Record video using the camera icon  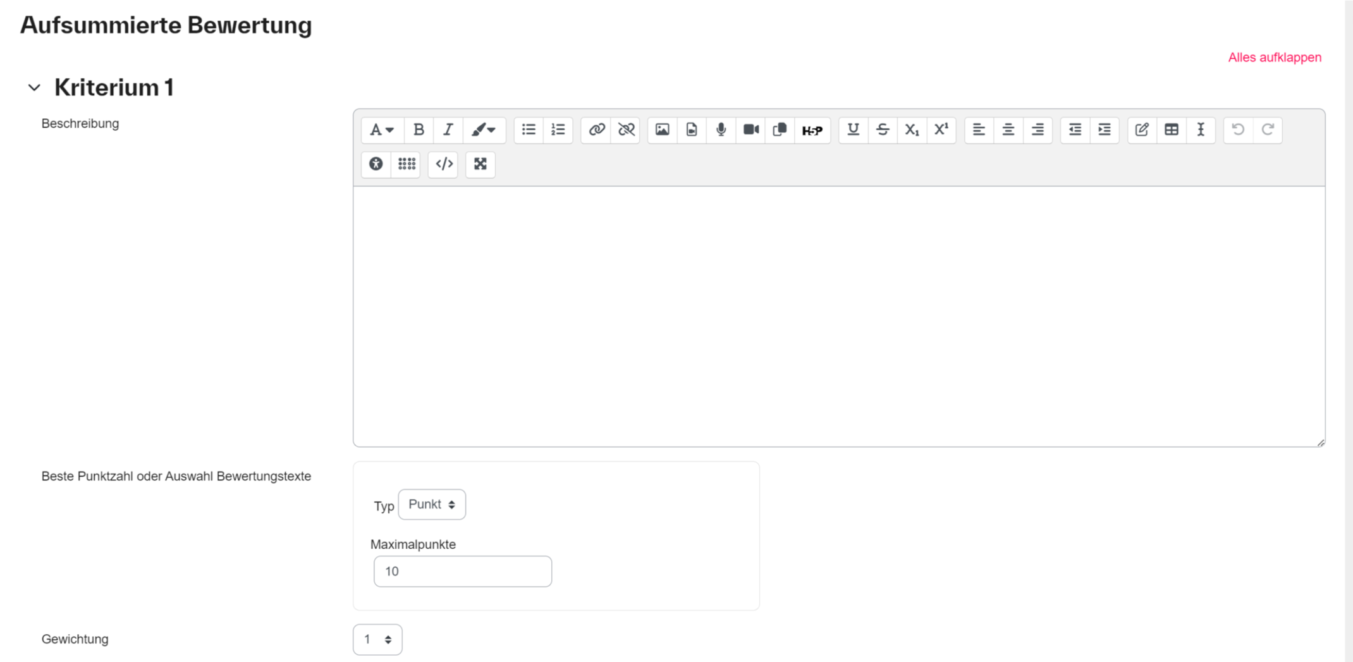(x=750, y=130)
